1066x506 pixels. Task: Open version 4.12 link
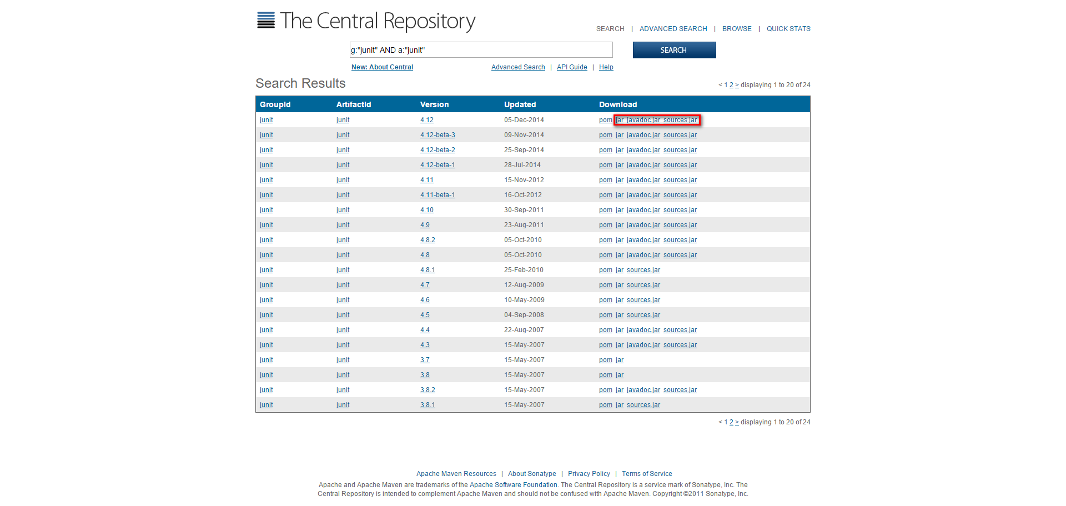click(426, 120)
